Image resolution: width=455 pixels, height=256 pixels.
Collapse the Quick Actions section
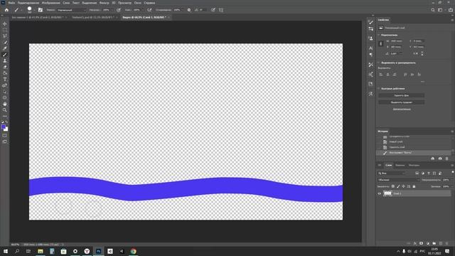point(379,88)
